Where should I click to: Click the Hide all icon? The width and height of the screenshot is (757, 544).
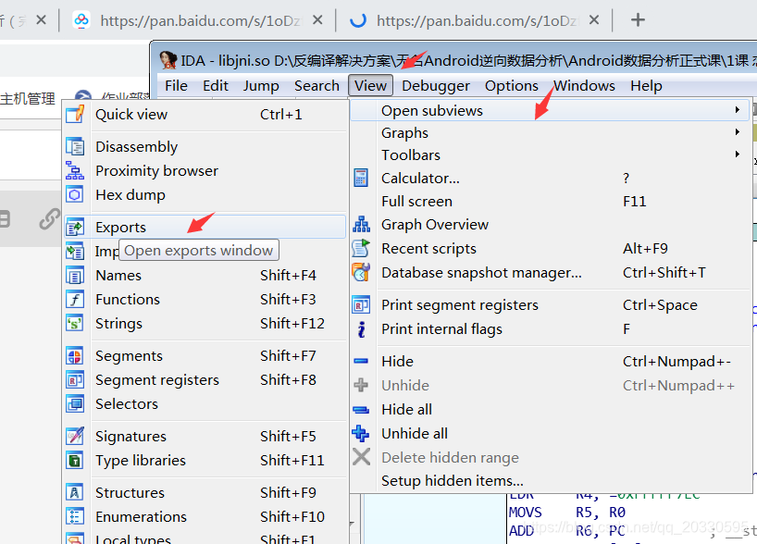361,410
